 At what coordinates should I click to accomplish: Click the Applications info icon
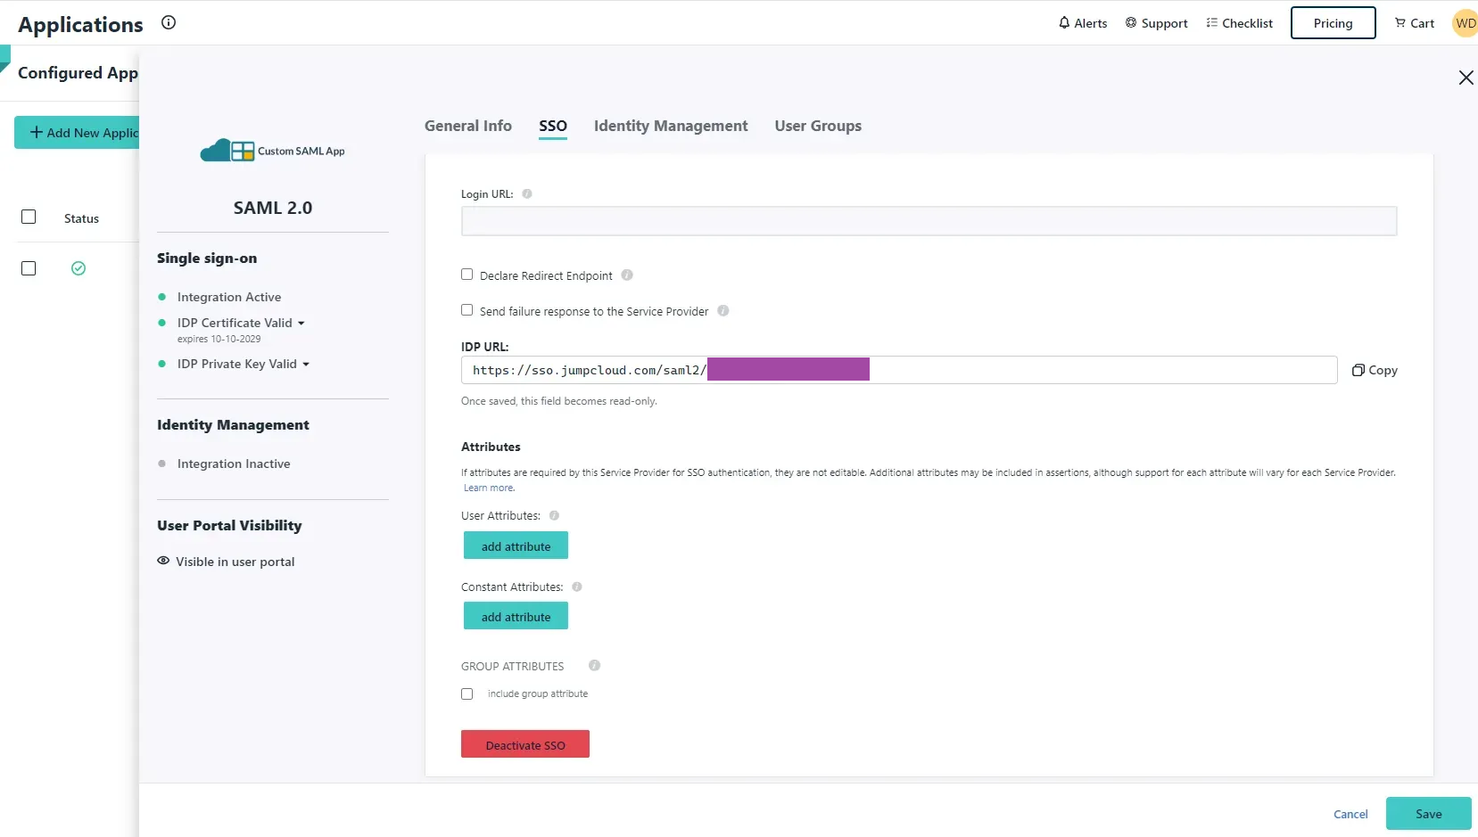169,23
